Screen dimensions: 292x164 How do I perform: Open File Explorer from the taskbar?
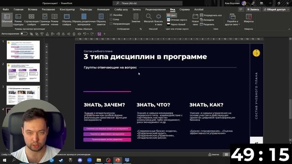pyautogui.click(x=99, y=160)
